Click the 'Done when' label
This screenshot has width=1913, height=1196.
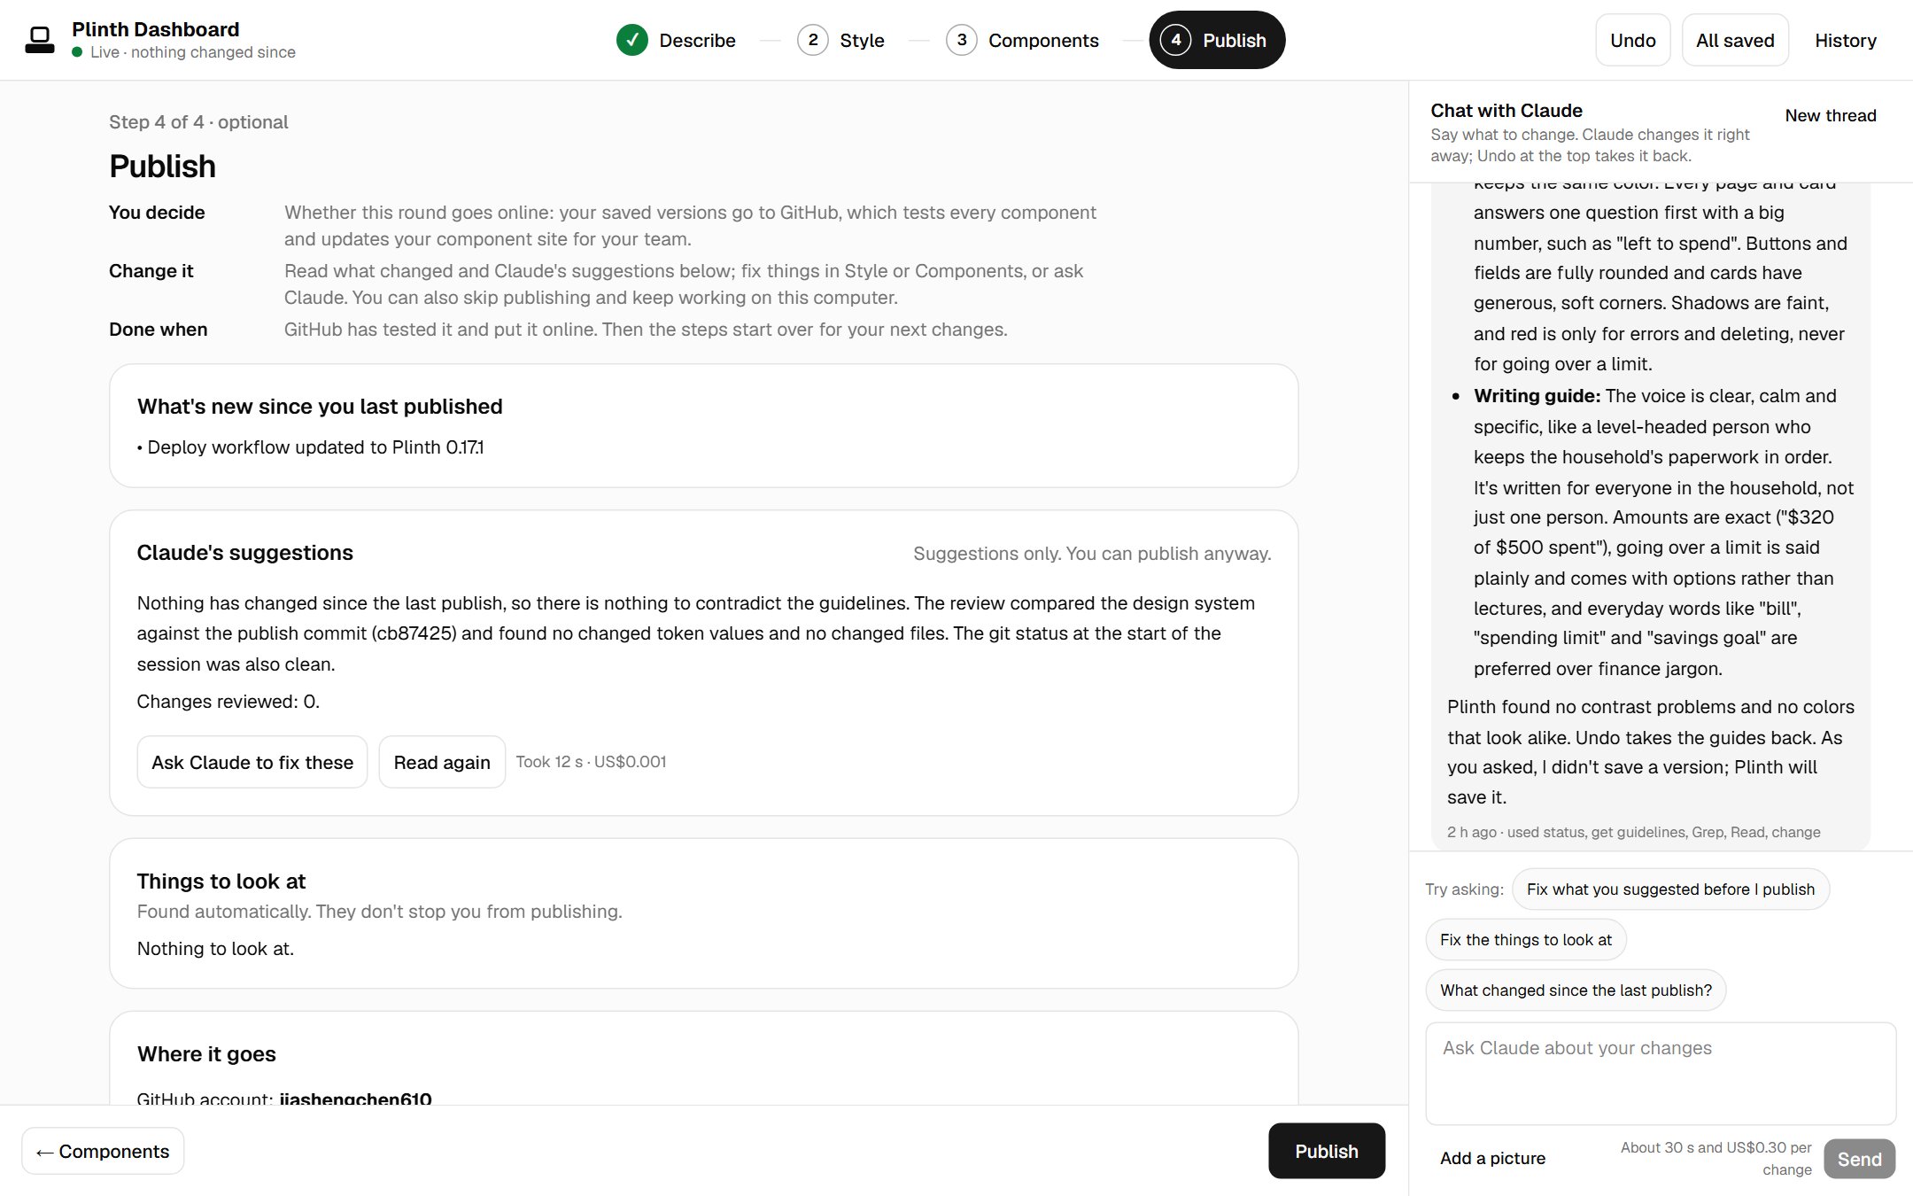pos(159,330)
